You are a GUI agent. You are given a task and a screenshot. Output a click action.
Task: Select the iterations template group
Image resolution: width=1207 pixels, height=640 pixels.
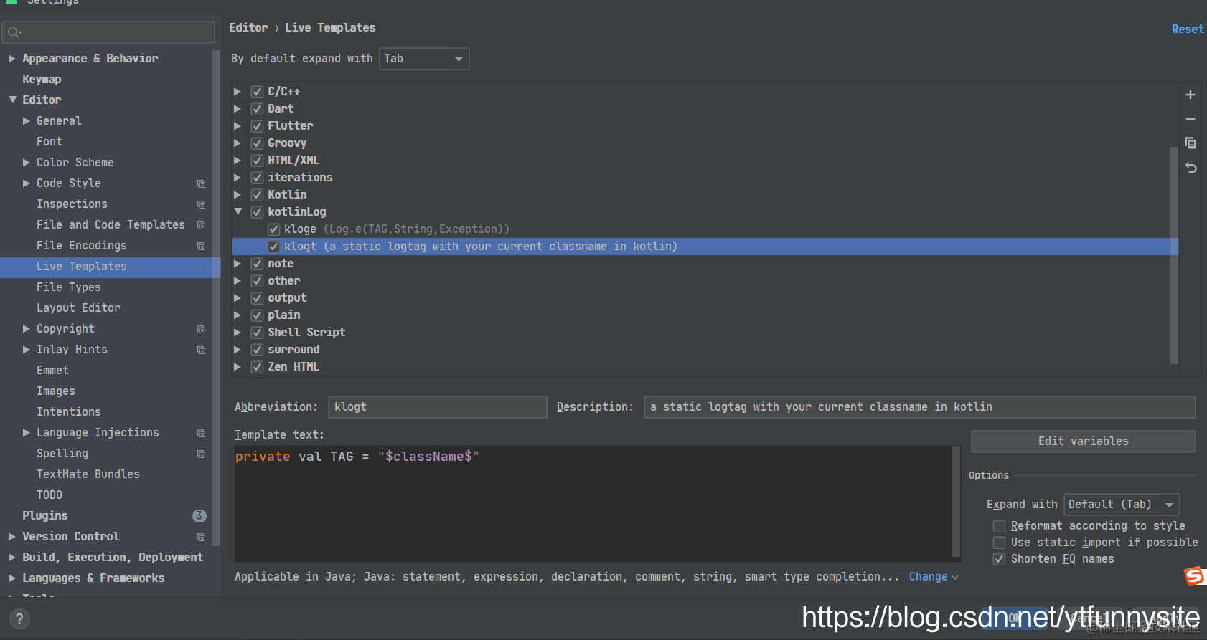click(300, 178)
